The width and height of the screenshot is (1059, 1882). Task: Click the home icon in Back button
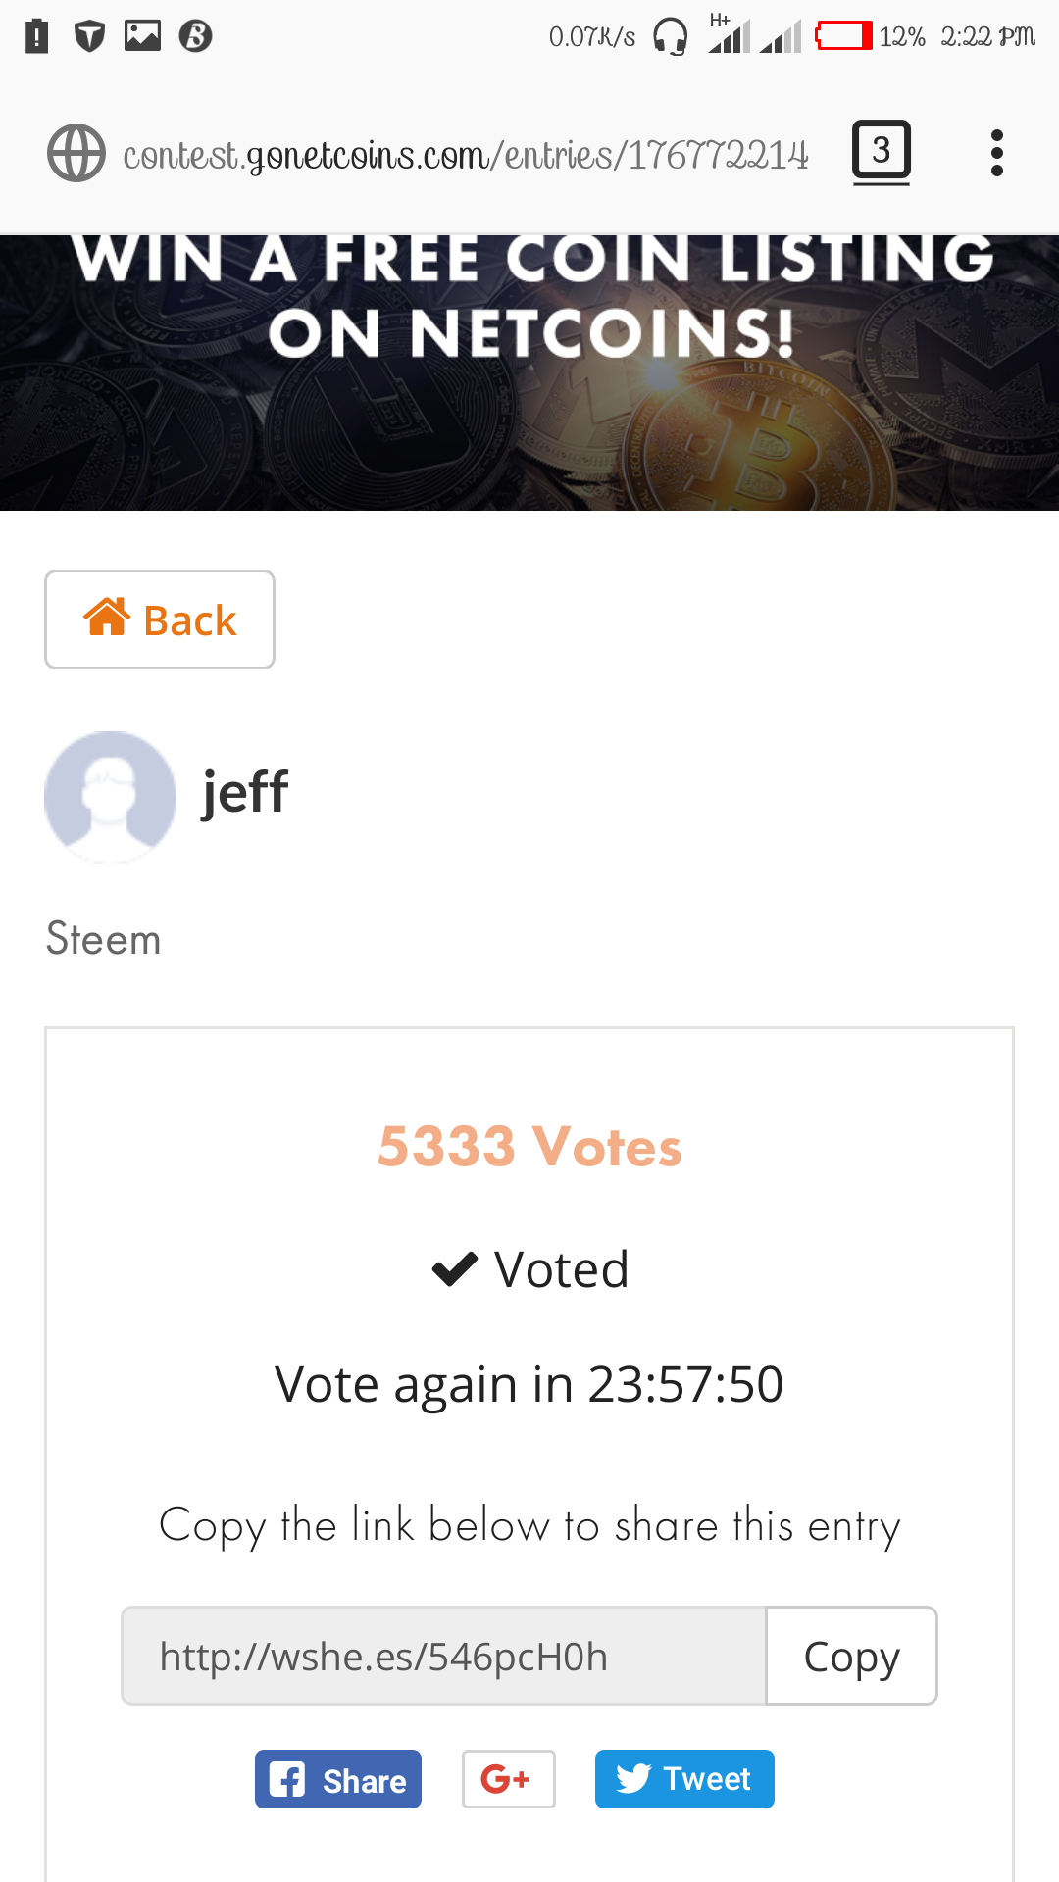click(x=107, y=618)
